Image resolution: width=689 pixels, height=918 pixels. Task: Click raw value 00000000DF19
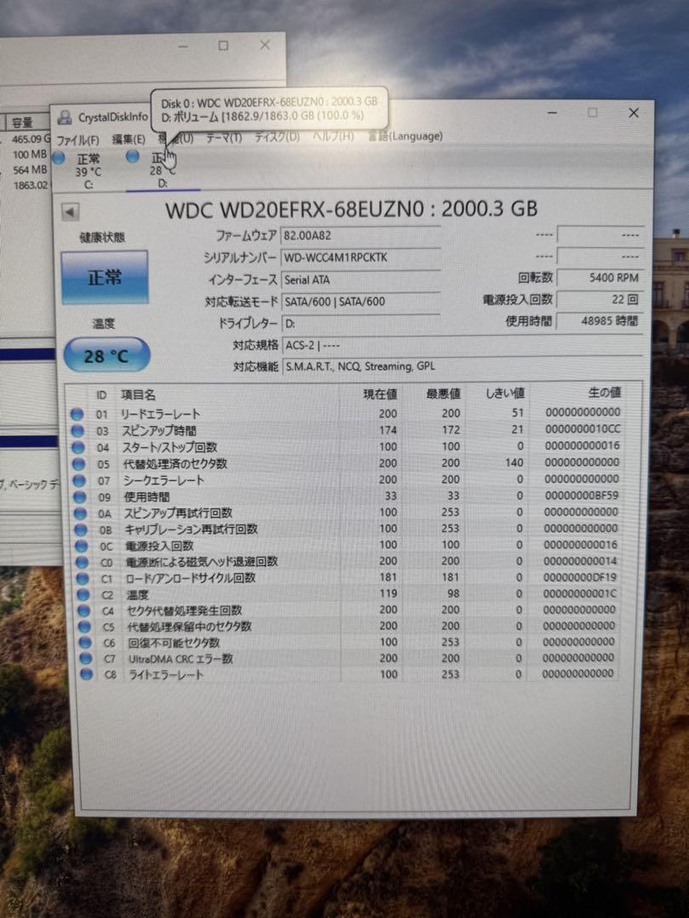[580, 577]
